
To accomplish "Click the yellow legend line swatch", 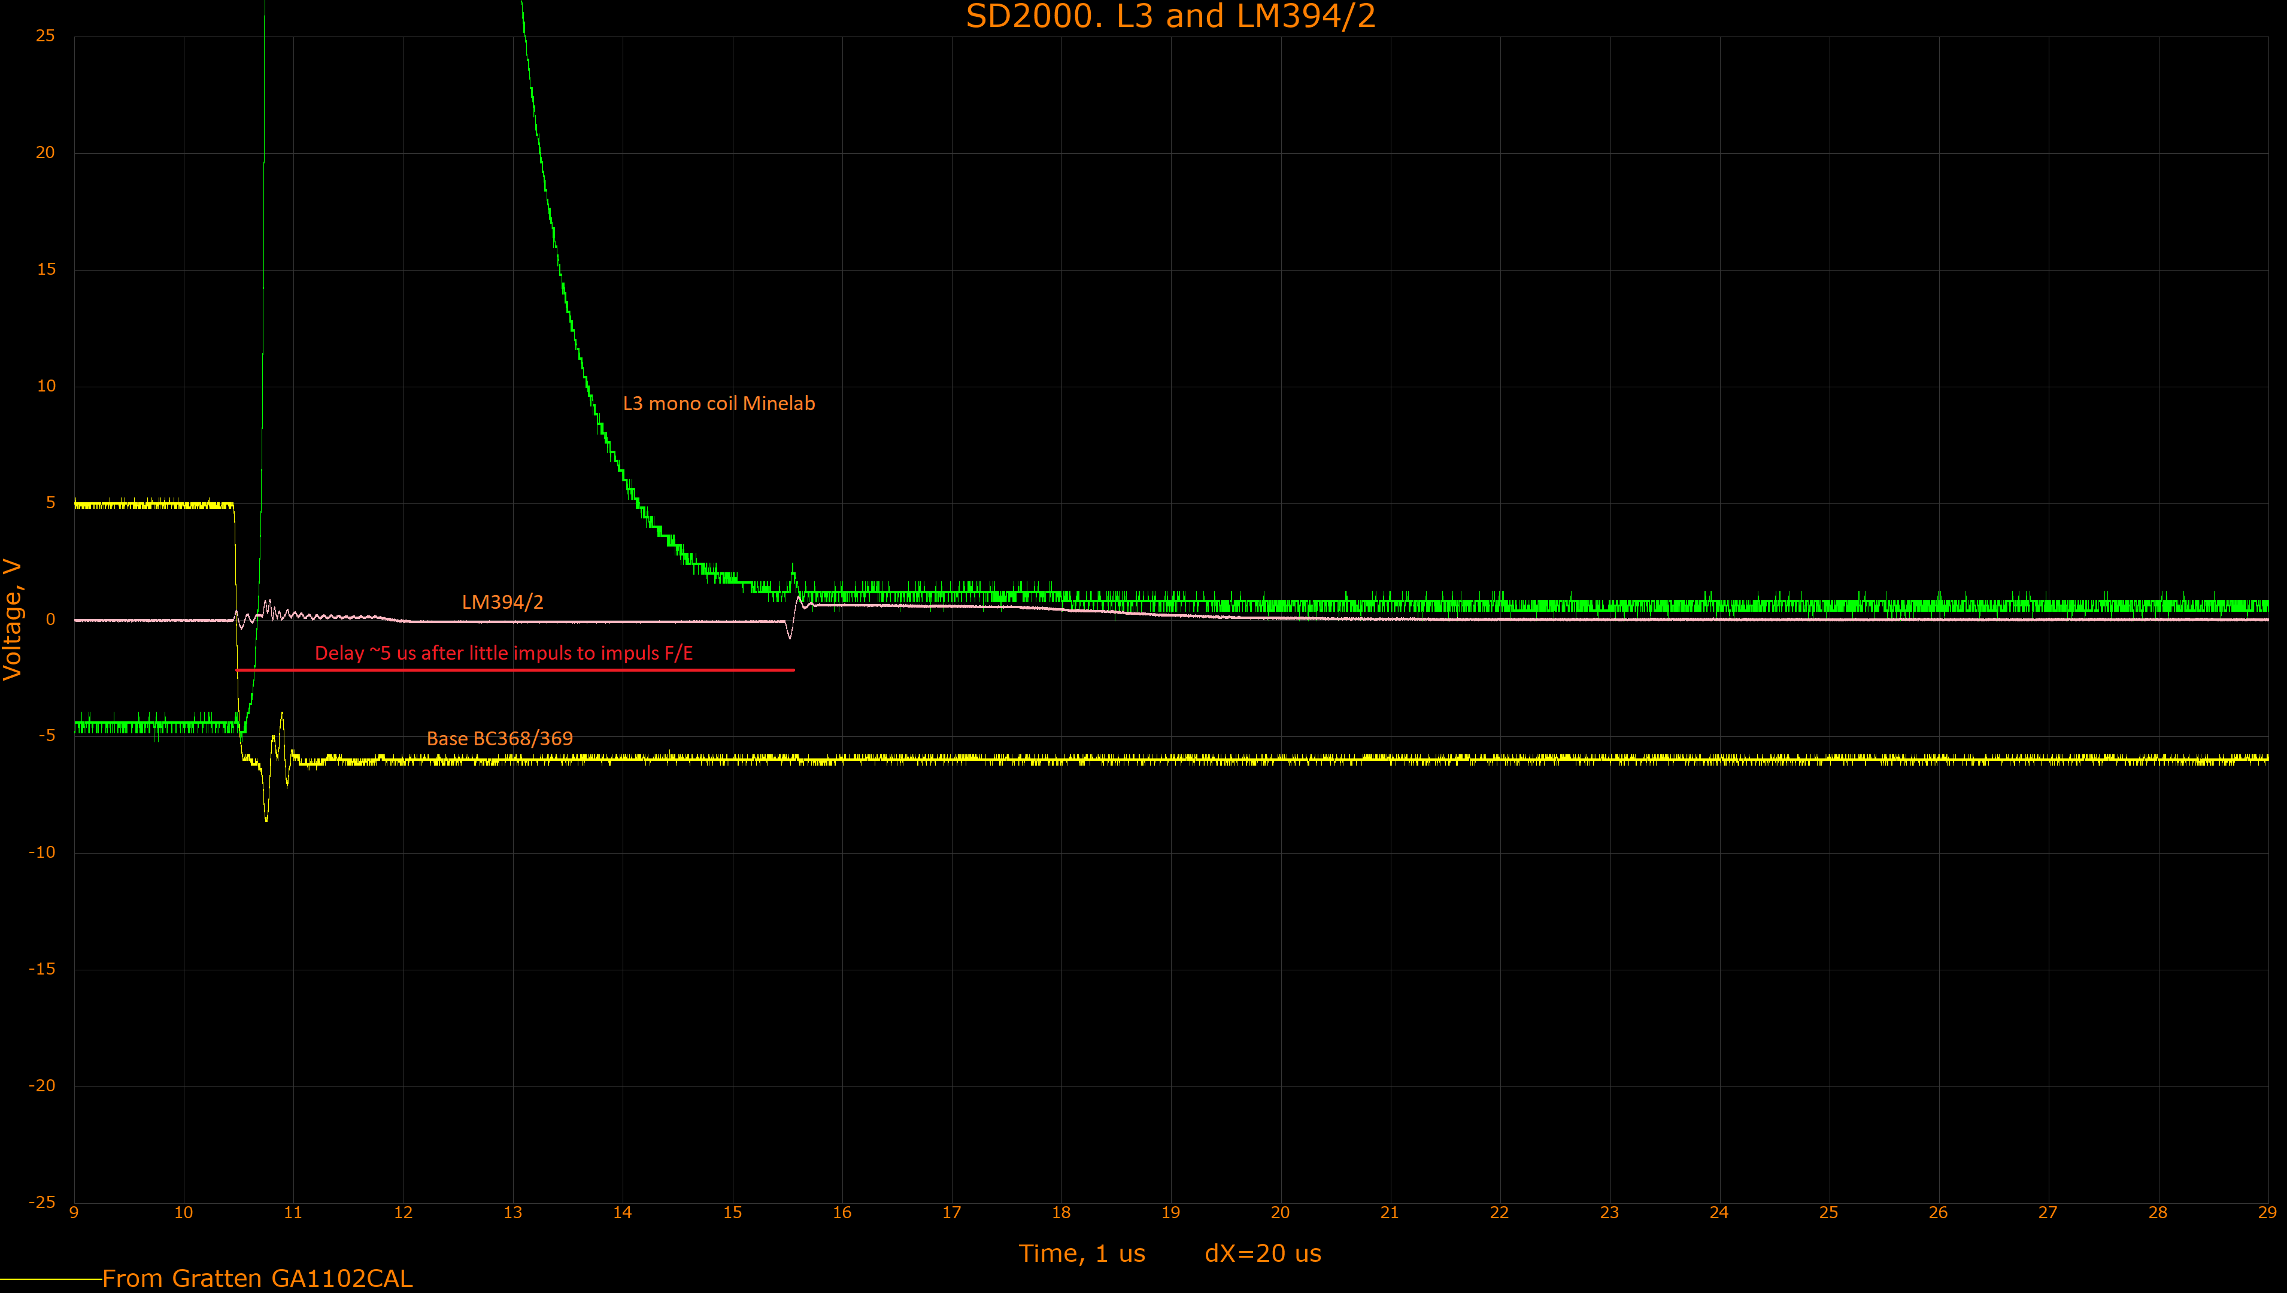I will click(51, 1279).
